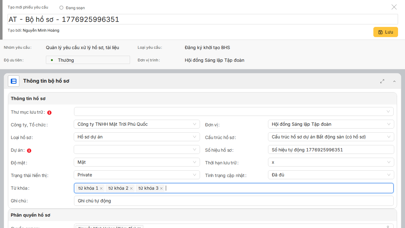Remove the từ khóa 1 tag
405x228 pixels.
[101, 188]
